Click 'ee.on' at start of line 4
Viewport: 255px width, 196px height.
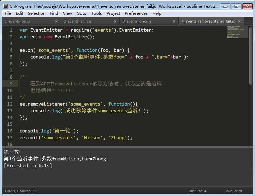[26, 50]
